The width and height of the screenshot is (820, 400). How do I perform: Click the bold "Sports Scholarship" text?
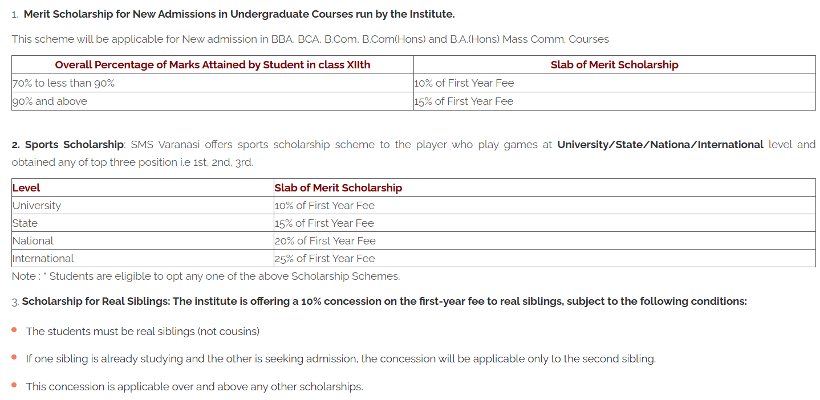pos(74,145)
